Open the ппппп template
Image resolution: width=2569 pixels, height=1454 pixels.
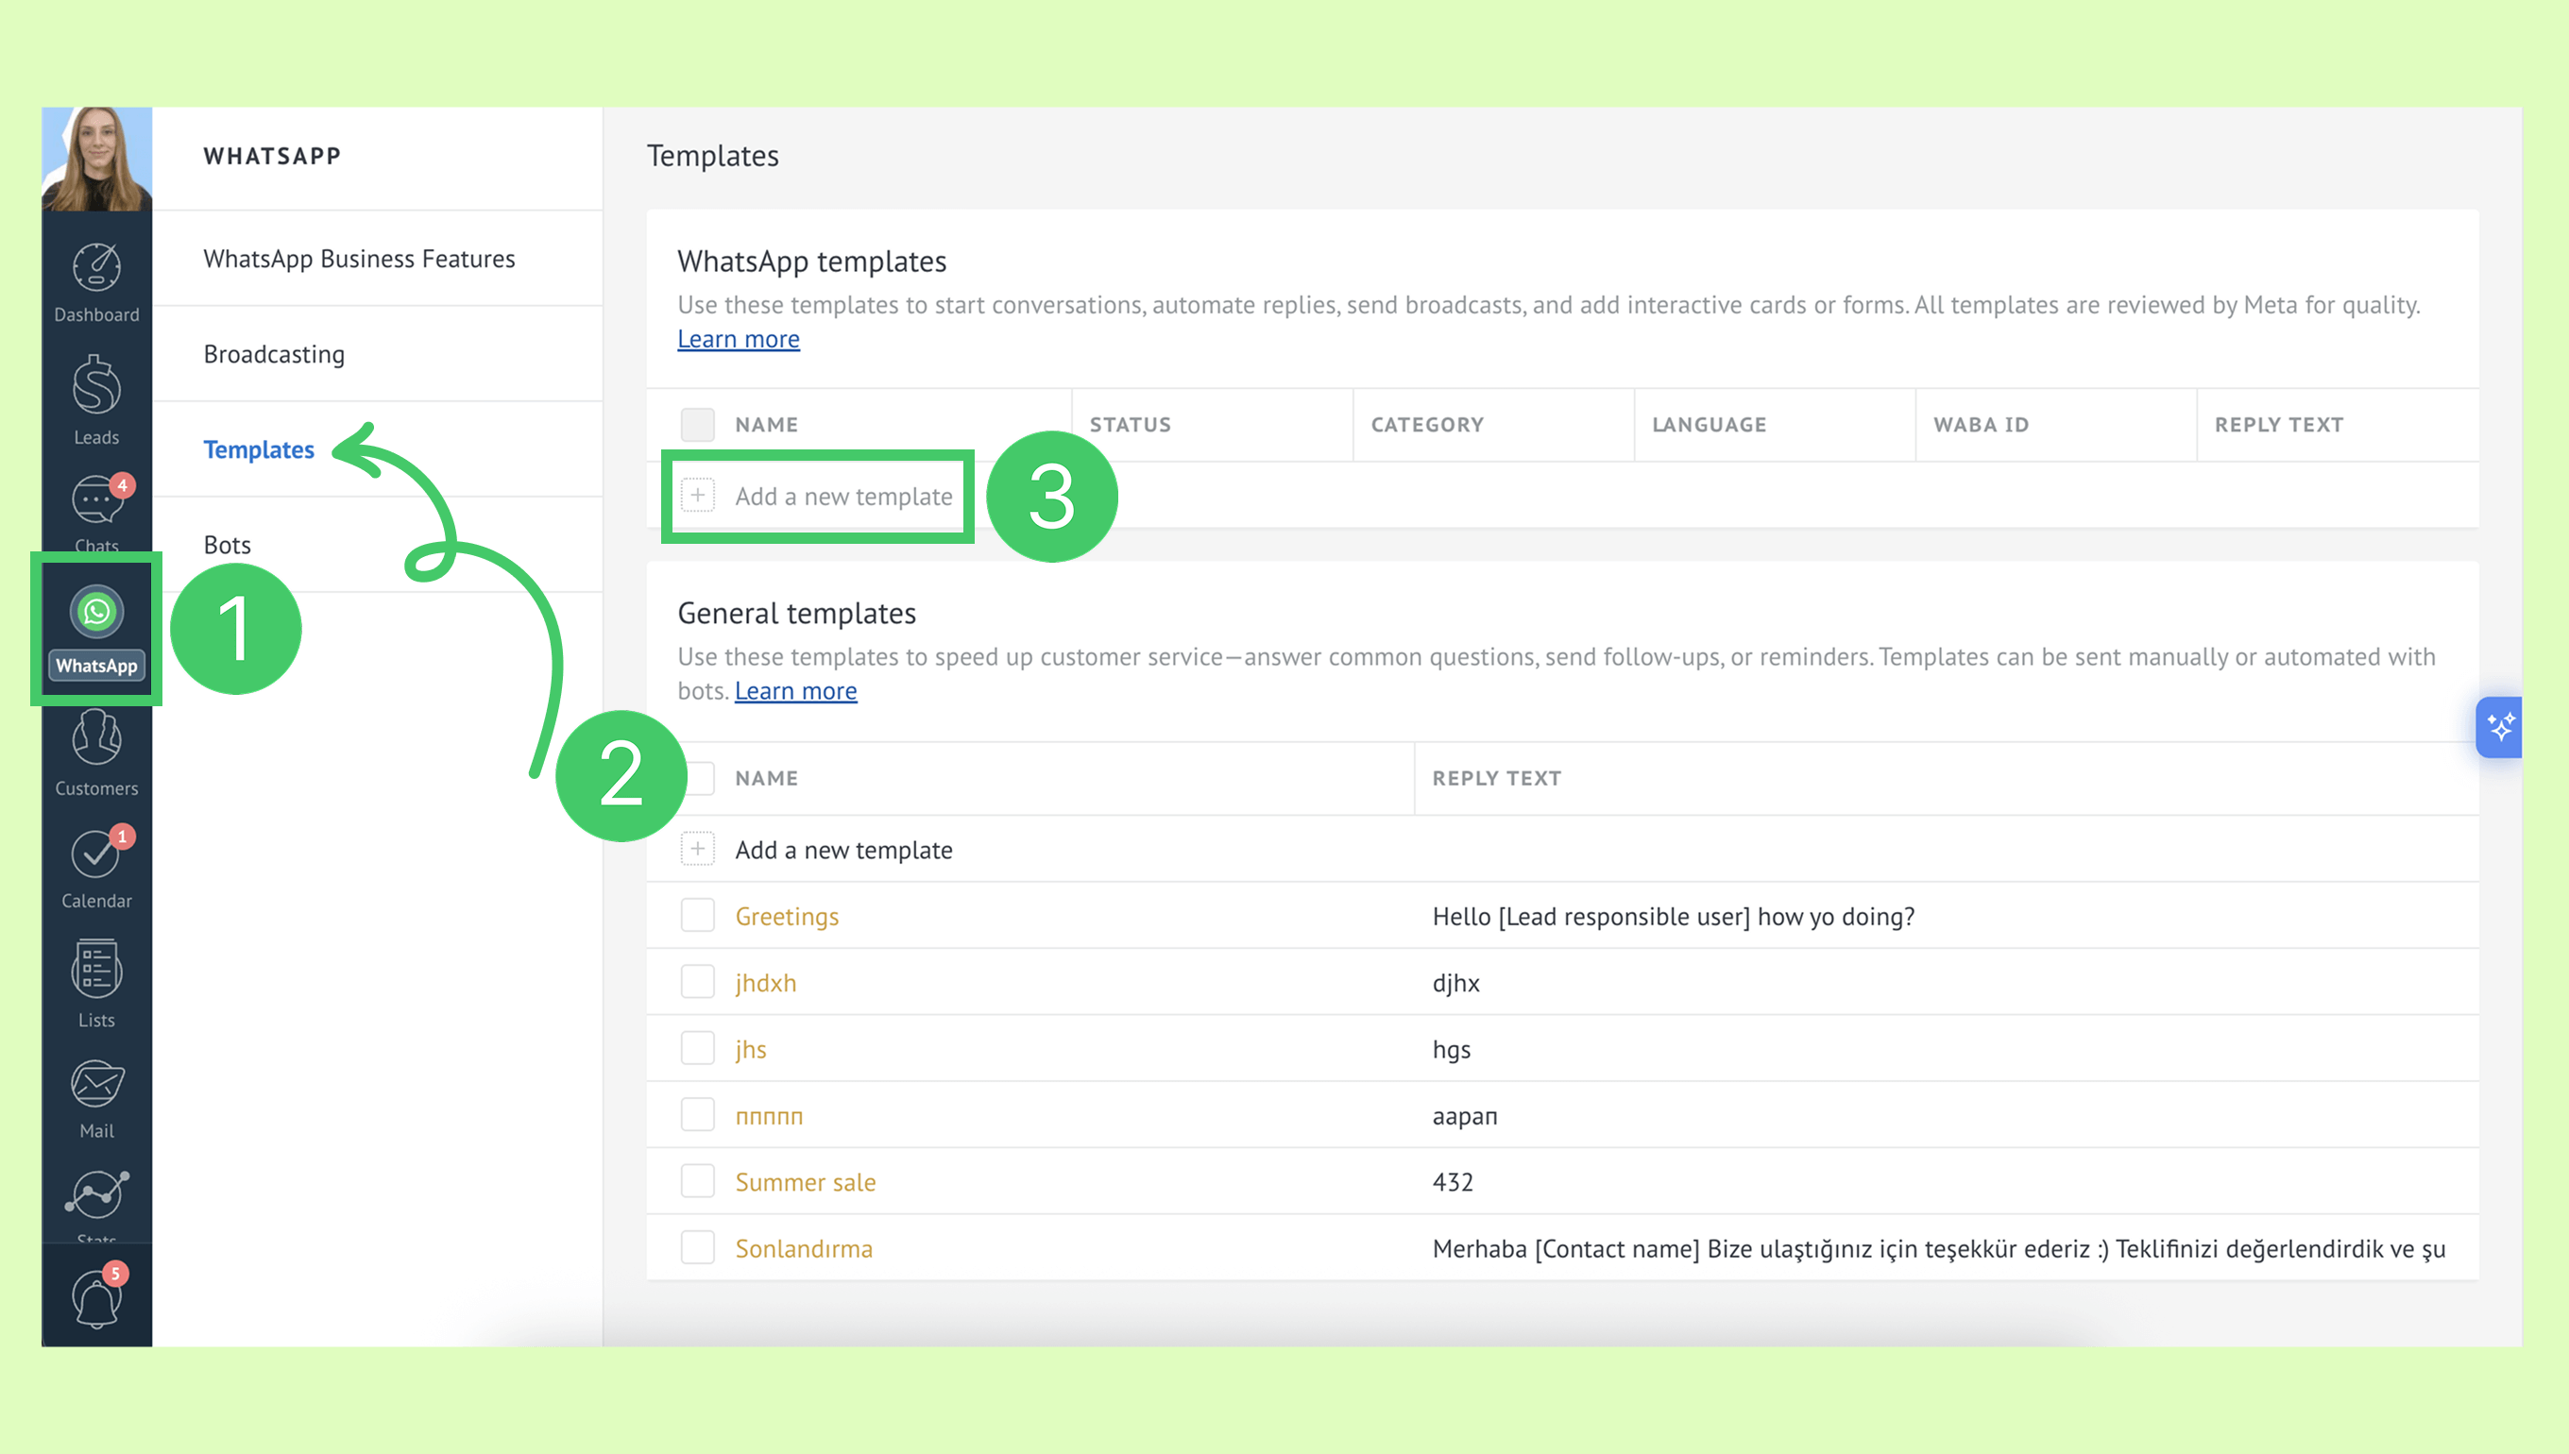click(x=768, y=1116)
